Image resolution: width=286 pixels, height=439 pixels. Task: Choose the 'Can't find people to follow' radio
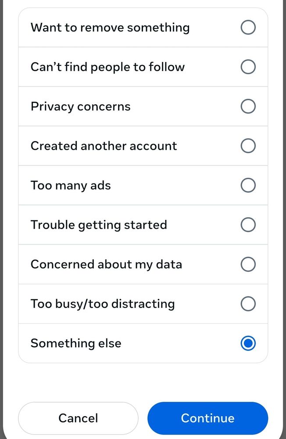248,67
